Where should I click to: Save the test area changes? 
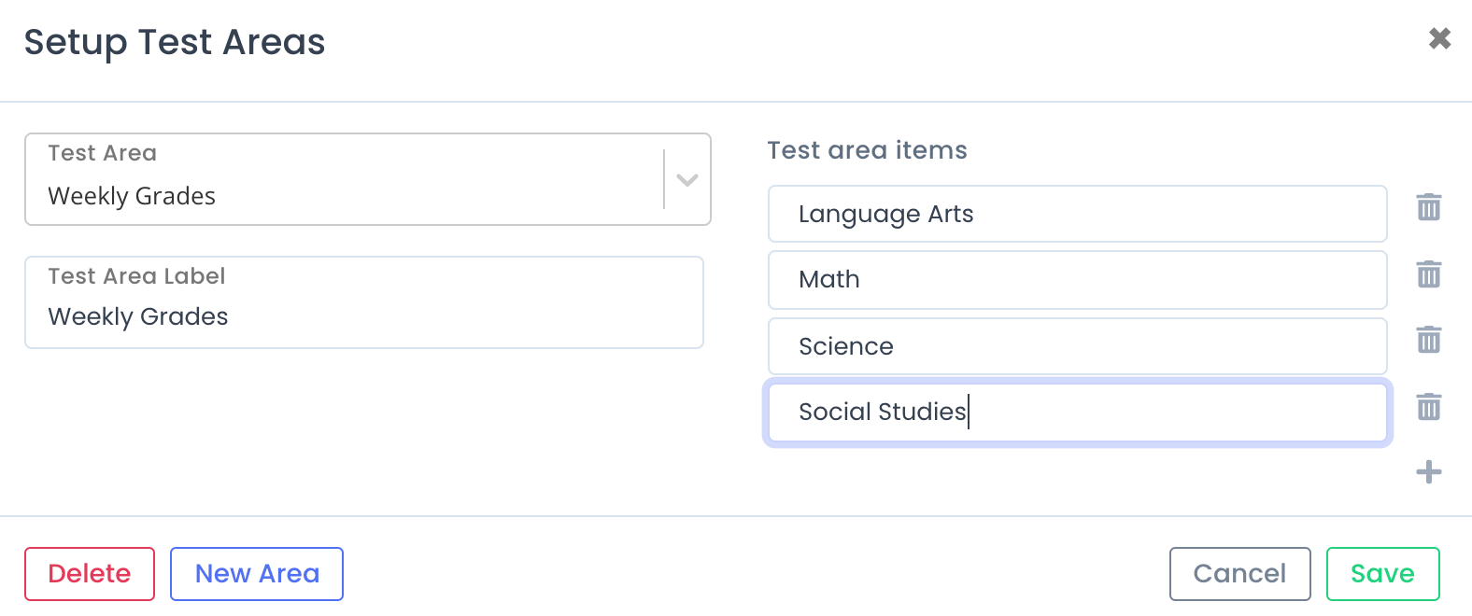(1383, 574)
